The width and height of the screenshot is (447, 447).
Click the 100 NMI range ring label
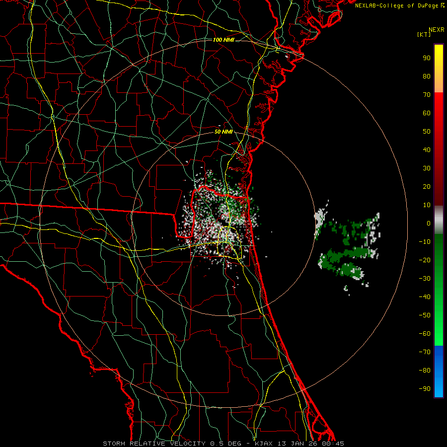(x=223, y=40)
